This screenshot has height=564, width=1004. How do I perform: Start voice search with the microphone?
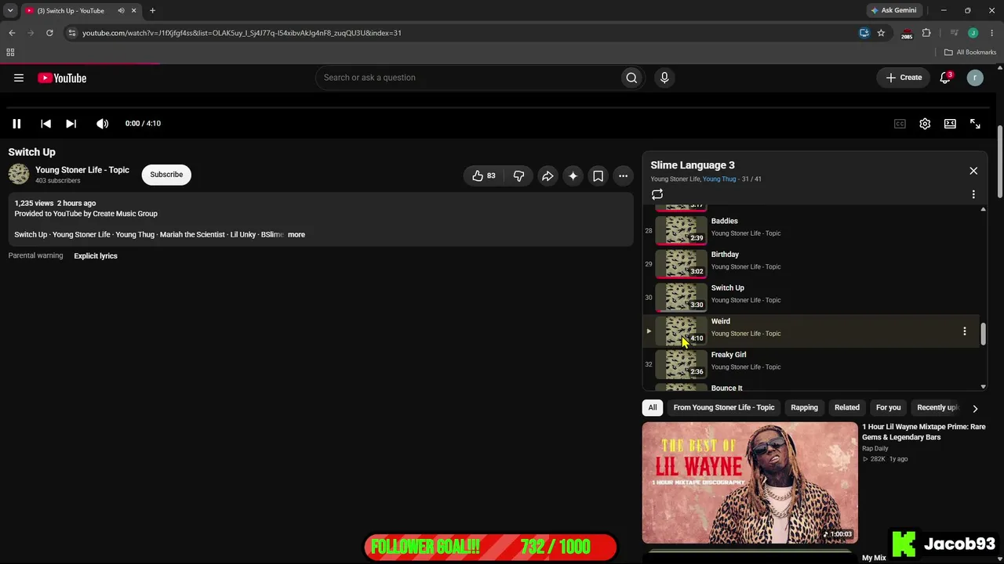click(x=664, y=78)
